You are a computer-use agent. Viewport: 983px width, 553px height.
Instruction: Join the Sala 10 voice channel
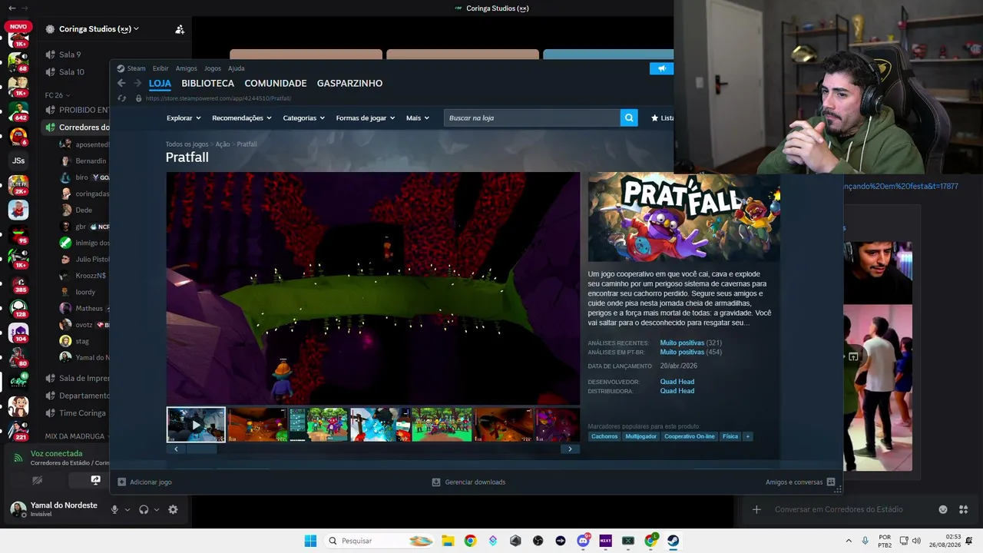(71, 72)
